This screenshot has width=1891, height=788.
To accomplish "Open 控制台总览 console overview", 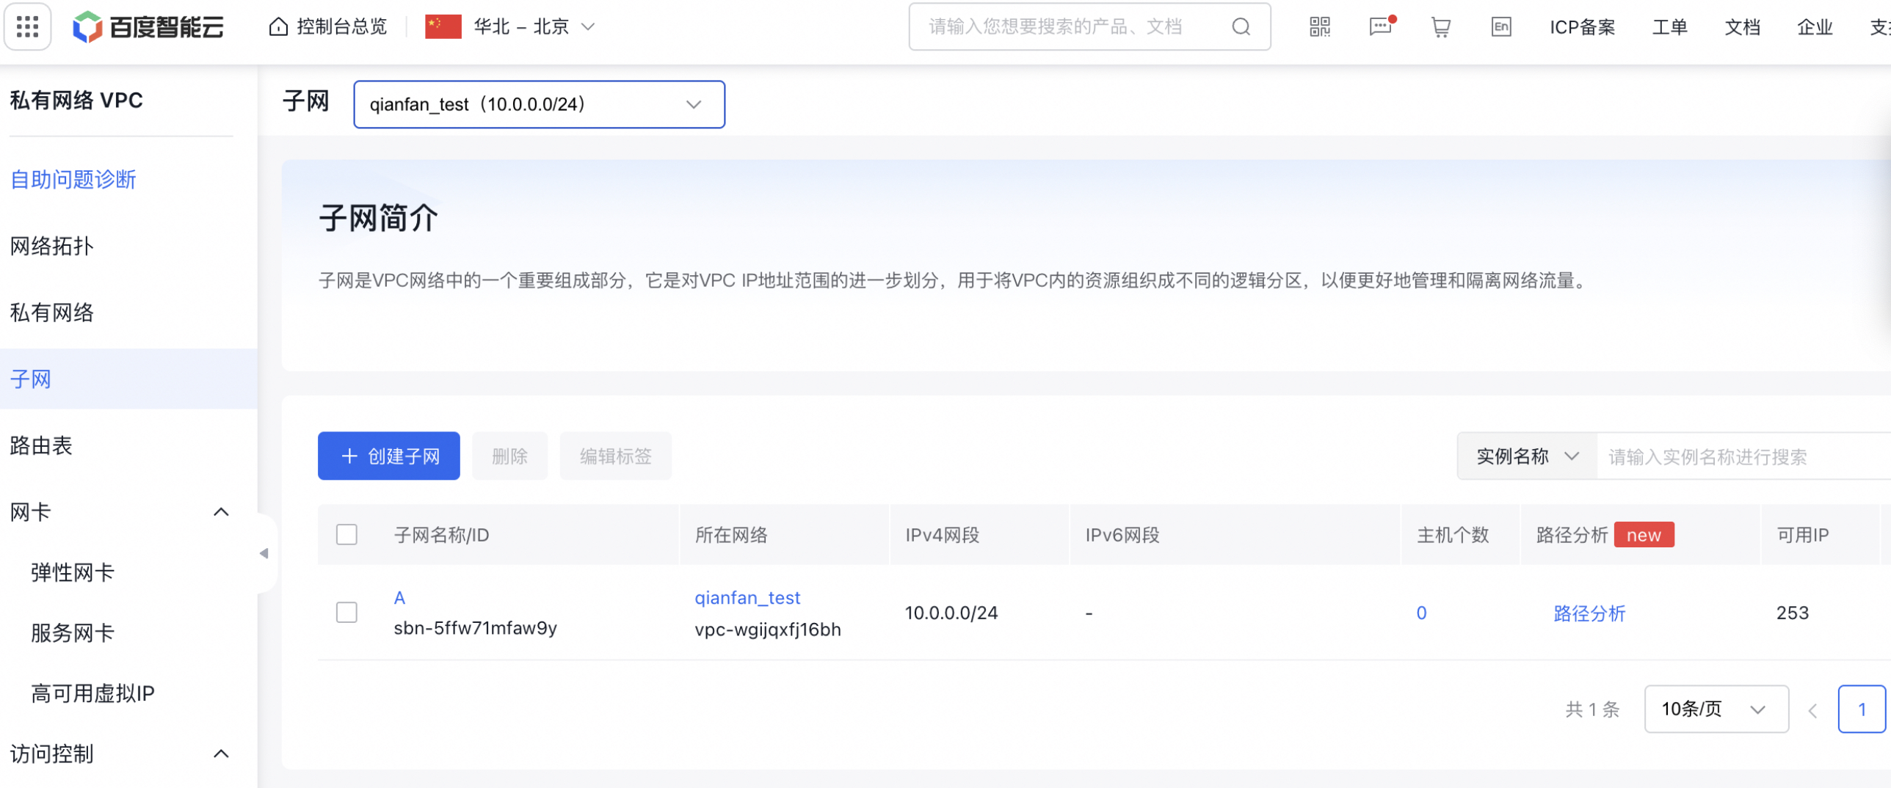I will (x=328, y=27).
